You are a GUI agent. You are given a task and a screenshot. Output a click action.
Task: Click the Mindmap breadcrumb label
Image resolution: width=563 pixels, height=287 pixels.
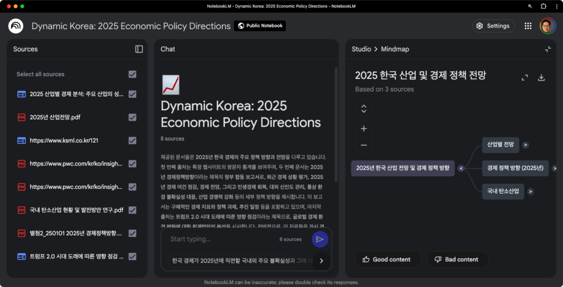[x=395, y=49]
